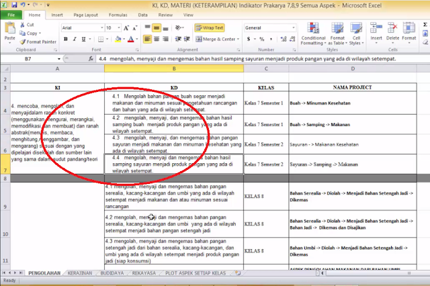Click the Insert Function fx icon
Screen dimensions: 430x286
tap(91, 58)
